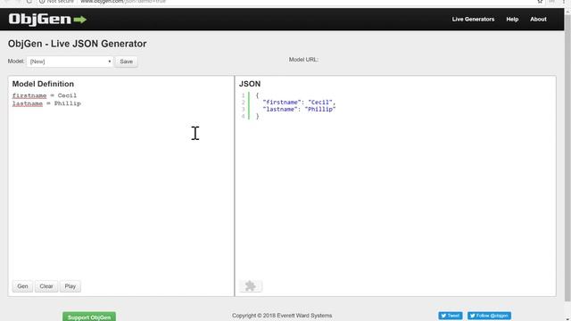Click inside the Model Definition text area
The width and height of the screenshot is (571, 321).
(x=121, y=185)
